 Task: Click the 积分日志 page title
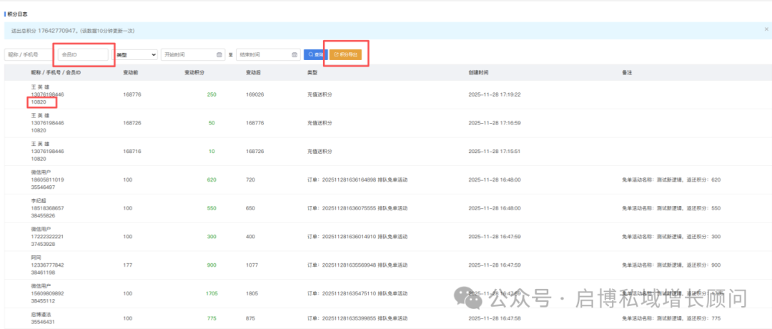tap(19, 14)
